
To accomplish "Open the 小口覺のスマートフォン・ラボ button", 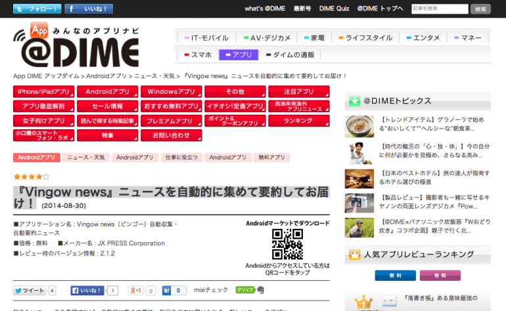I will pyautogui.click(x=43, y=135).
